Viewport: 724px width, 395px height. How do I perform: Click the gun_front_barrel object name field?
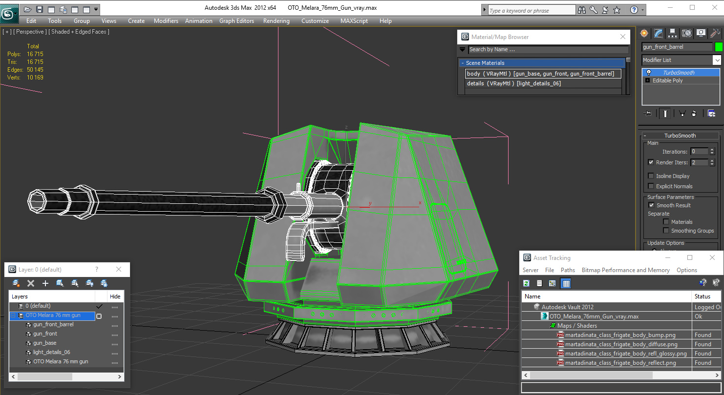click(x=677, y=47)
